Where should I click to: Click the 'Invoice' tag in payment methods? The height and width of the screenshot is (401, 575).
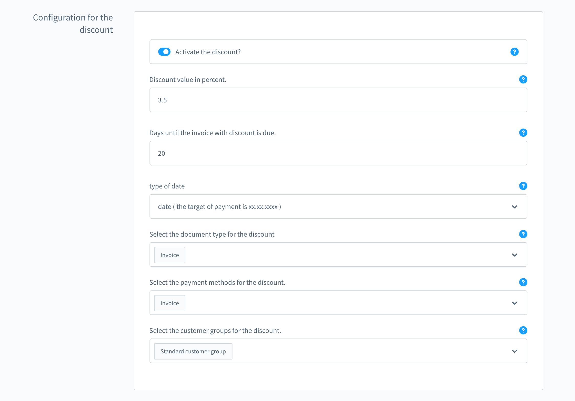pyautogui.click(x=169, y=303)
